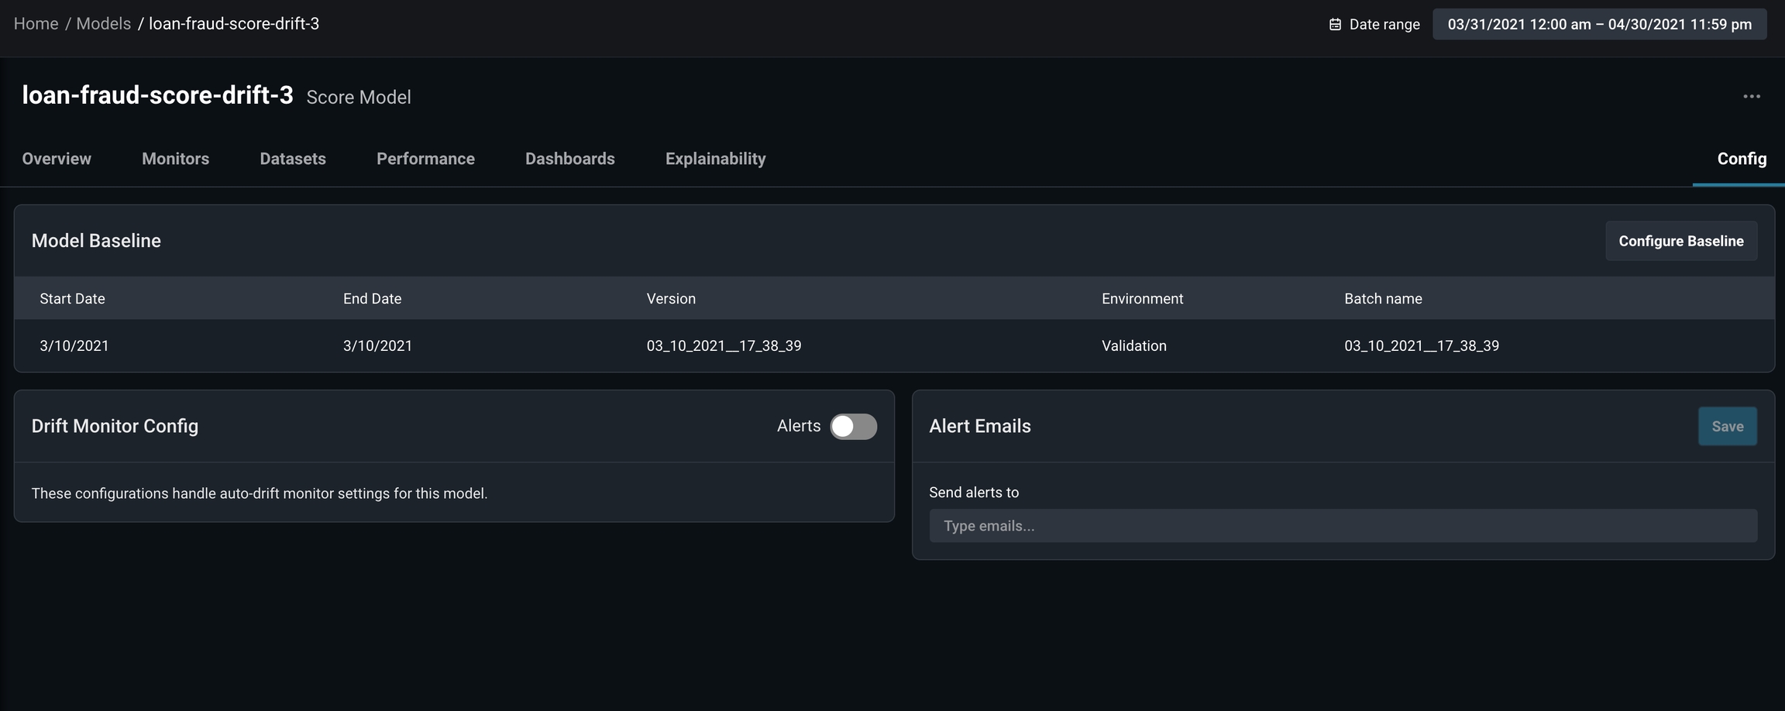Open the date range picker

point(1599,25)
